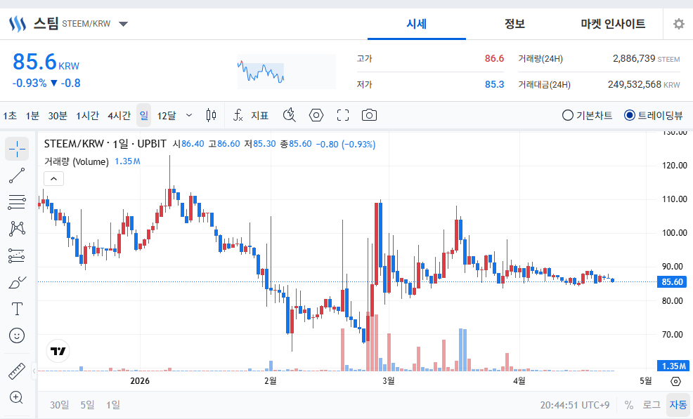Collapse the indicator legend chevron
Viewport: 693px width, 419px height.
53,179
